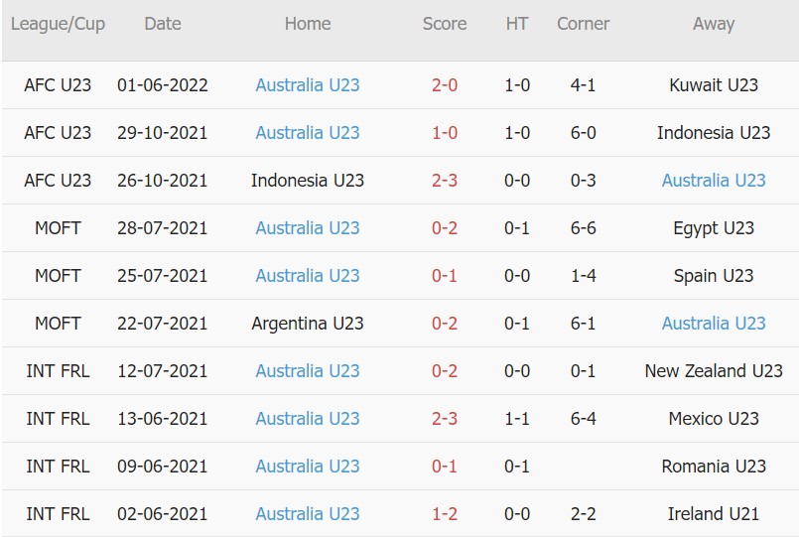Screen dimensions: 799x537
Task: Open Romania U23 away team
Action: 714,467
